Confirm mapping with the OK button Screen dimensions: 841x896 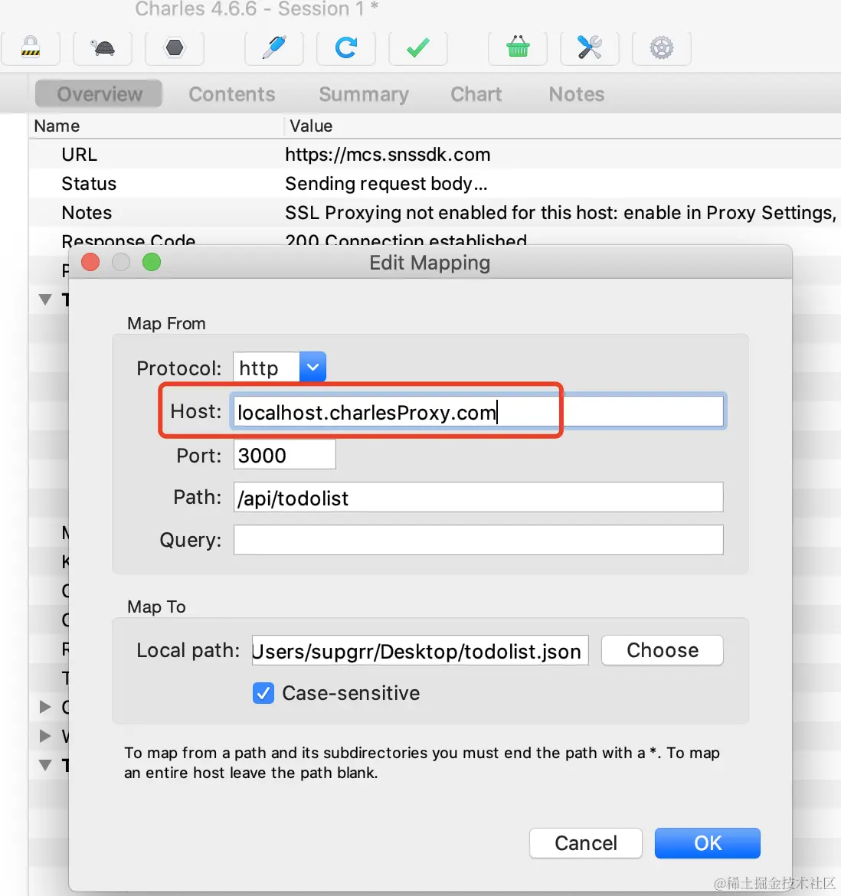(x=707, y=843)
